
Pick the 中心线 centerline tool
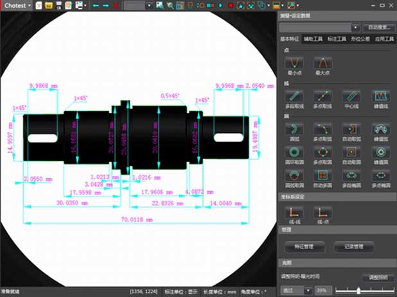coord(351,96)
